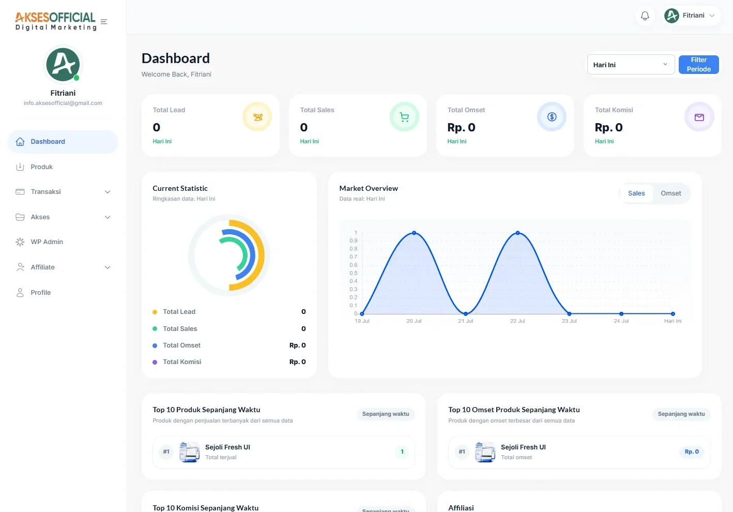Screen dimensions: 733x512
Task: Expand the Transaksi sidebar menu
Action: (x=63, y=192)
